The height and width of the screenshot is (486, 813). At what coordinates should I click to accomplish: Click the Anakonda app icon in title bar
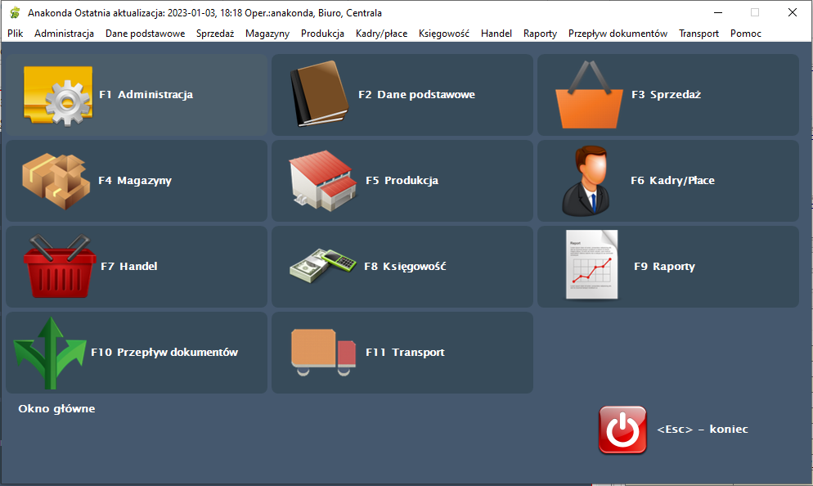[15, 12]
